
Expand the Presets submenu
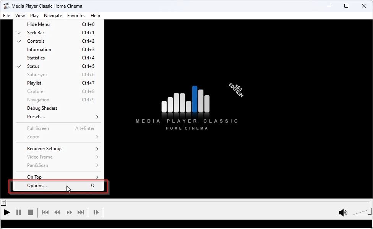[x=36, y=117]
